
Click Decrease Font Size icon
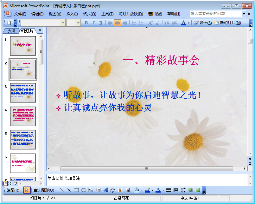pos(157,23)
